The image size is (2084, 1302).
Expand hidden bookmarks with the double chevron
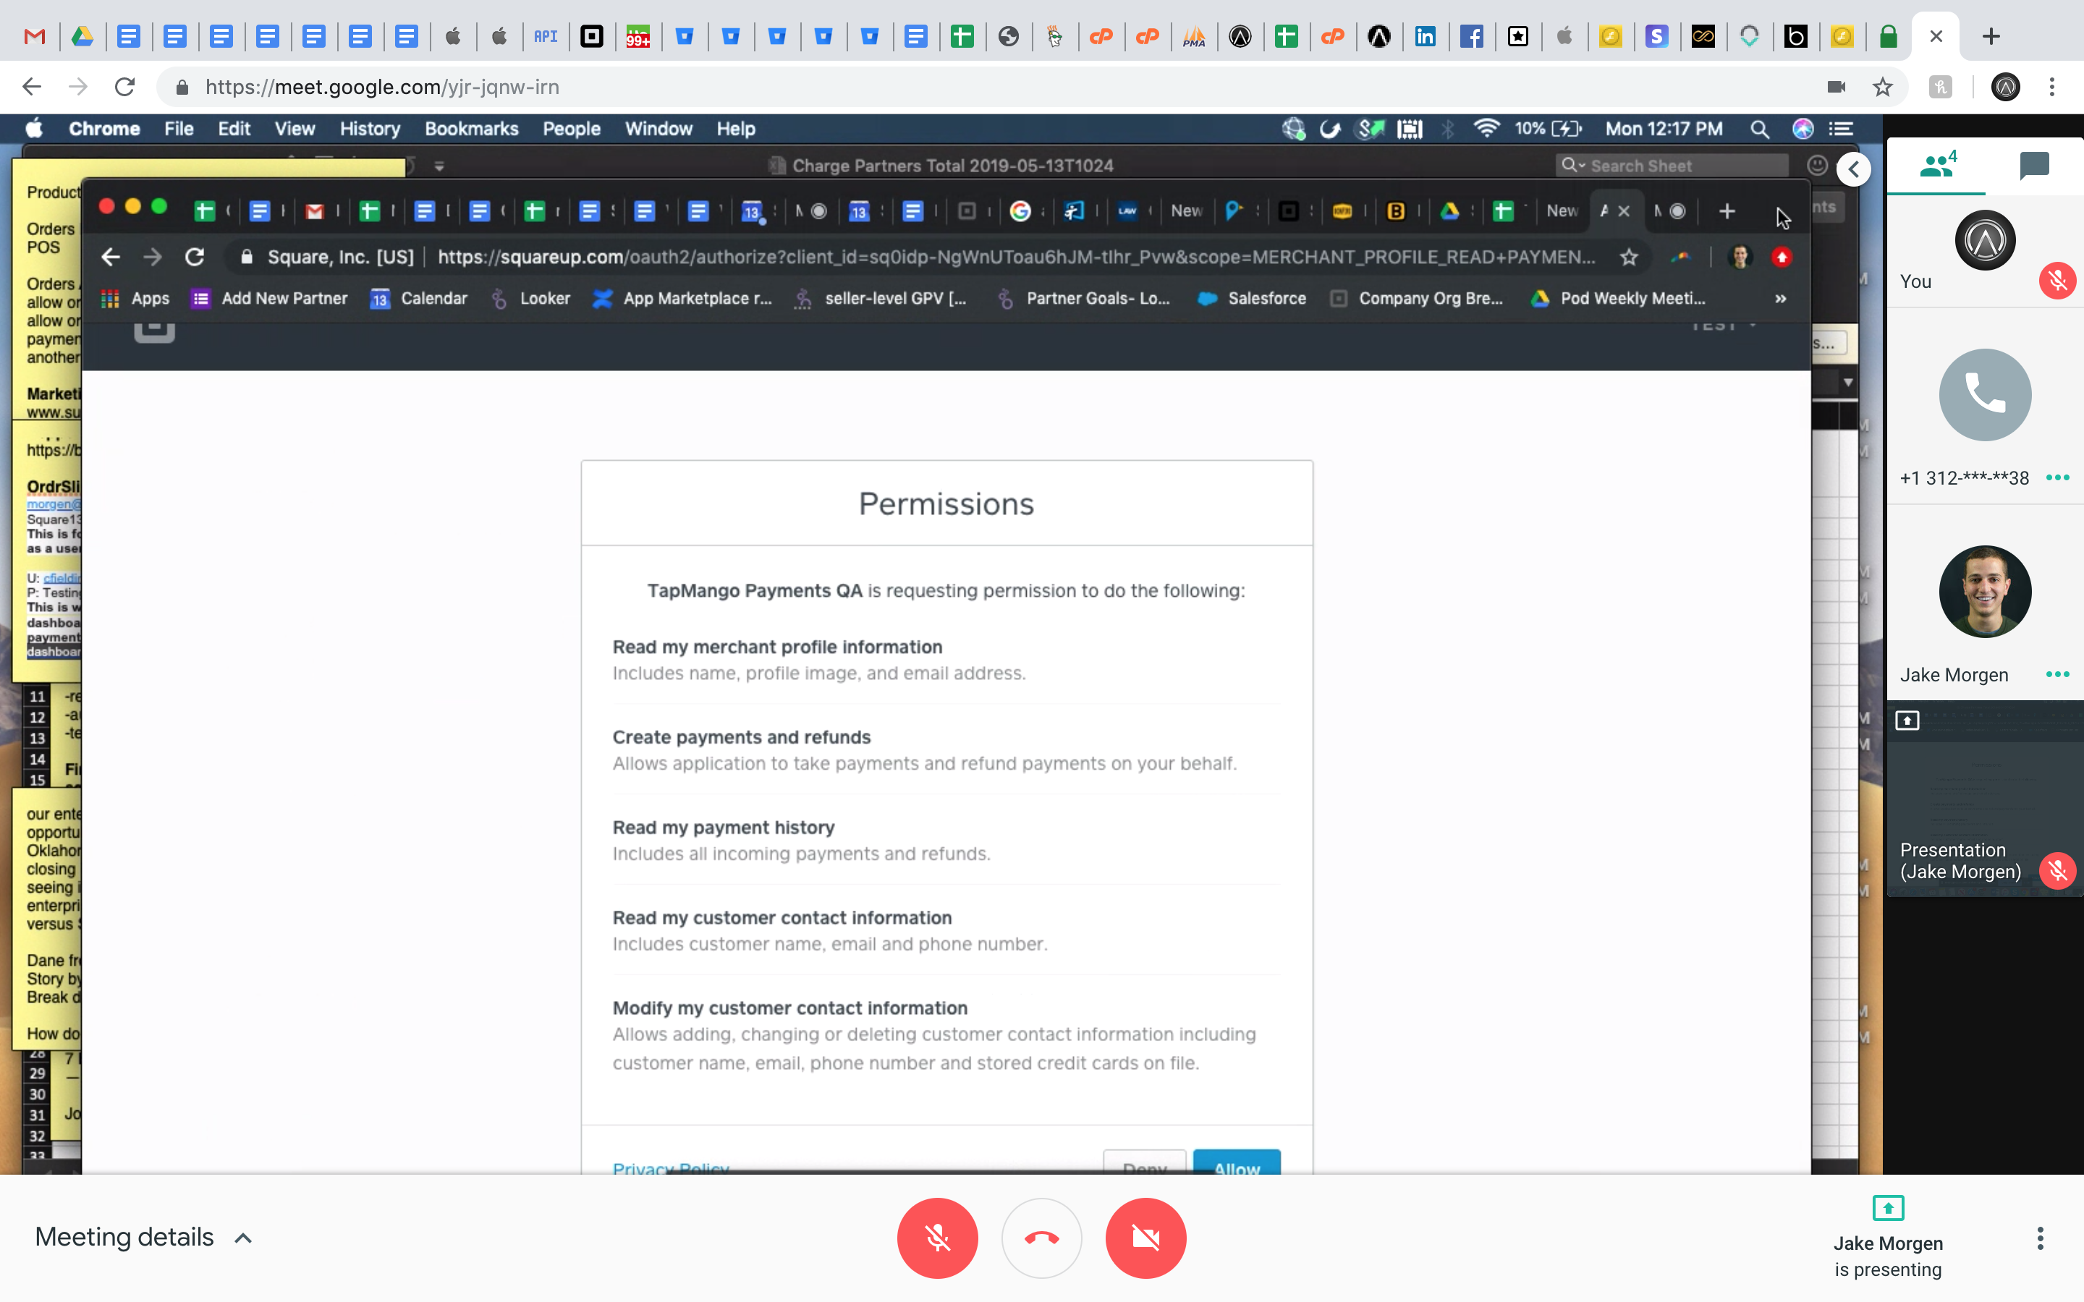coord(1780,298)
